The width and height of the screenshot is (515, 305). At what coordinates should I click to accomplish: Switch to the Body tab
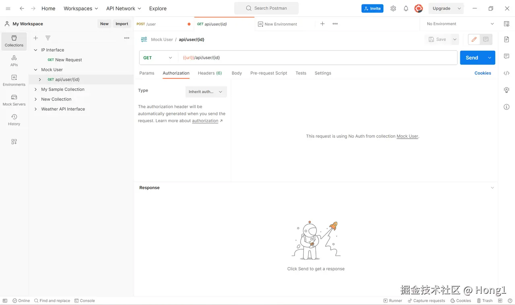237,73
